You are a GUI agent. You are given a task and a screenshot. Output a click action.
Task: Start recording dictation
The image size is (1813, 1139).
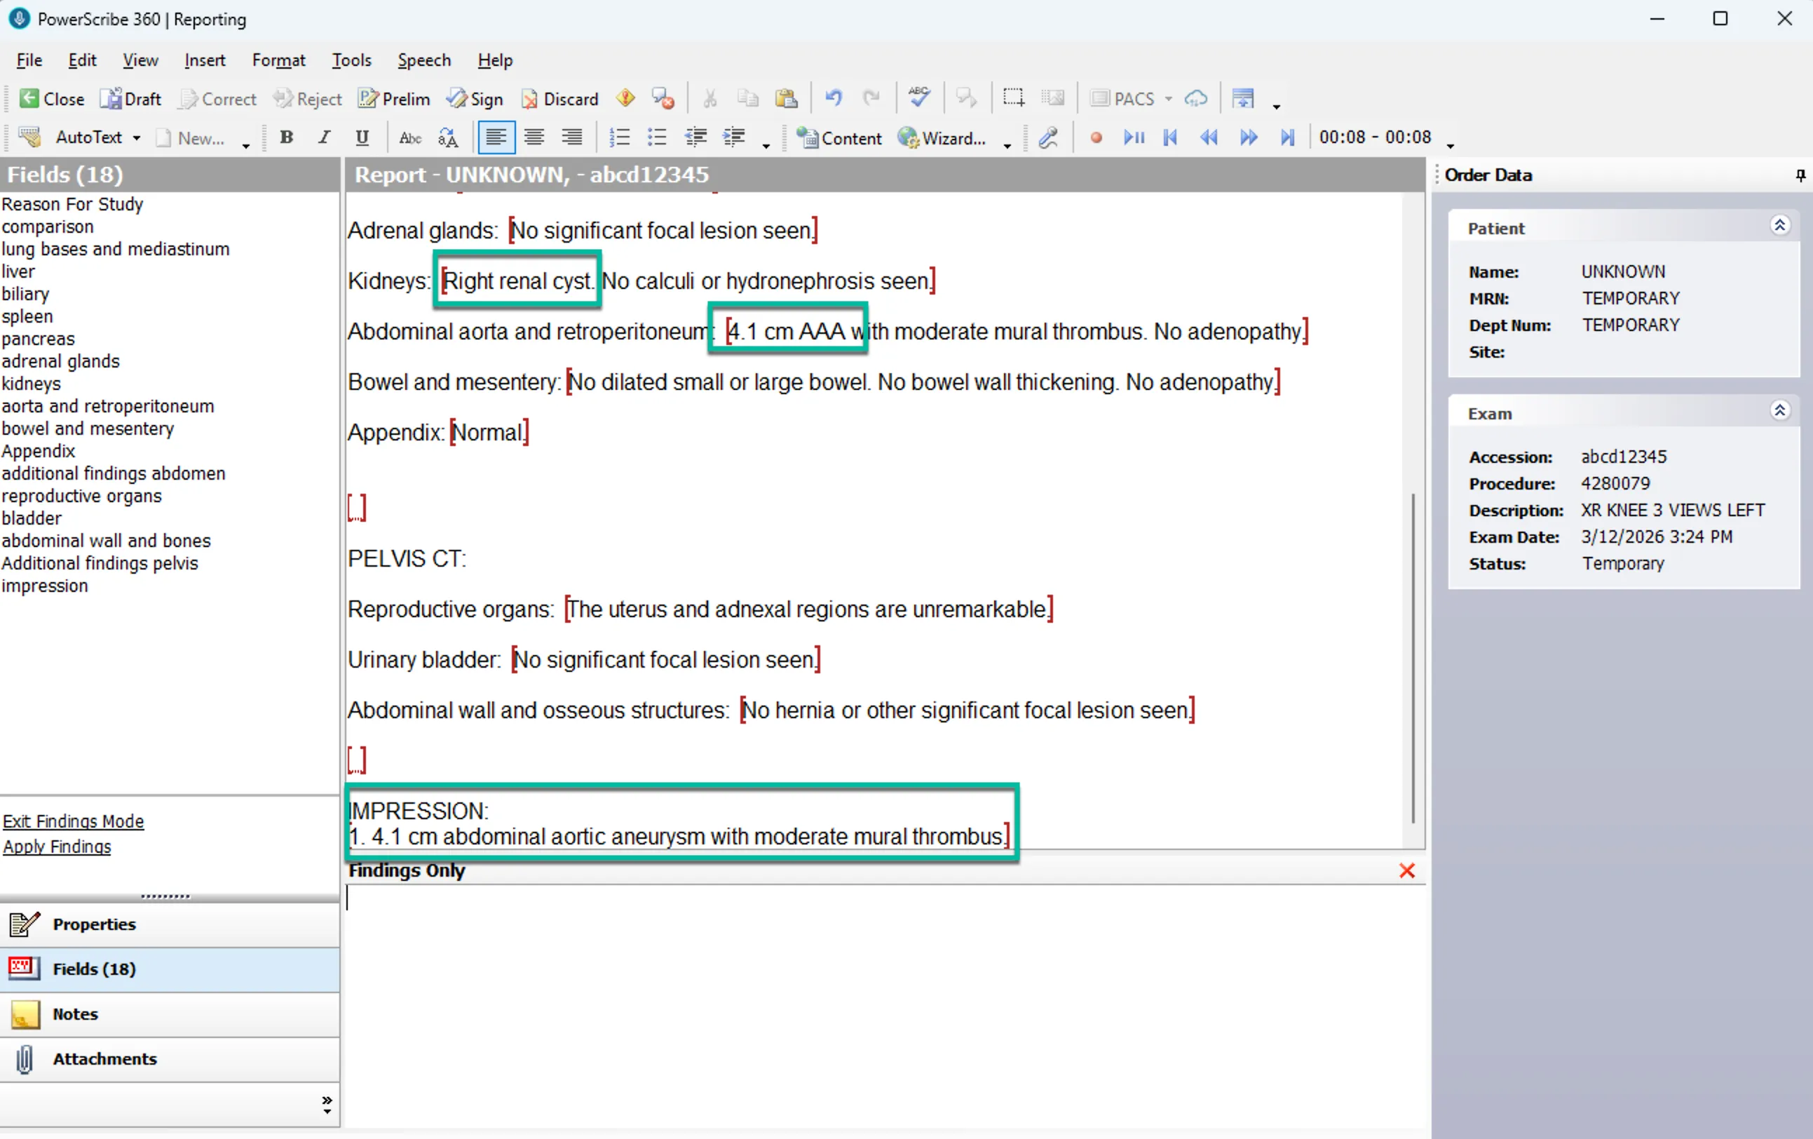click(1096, 138)
